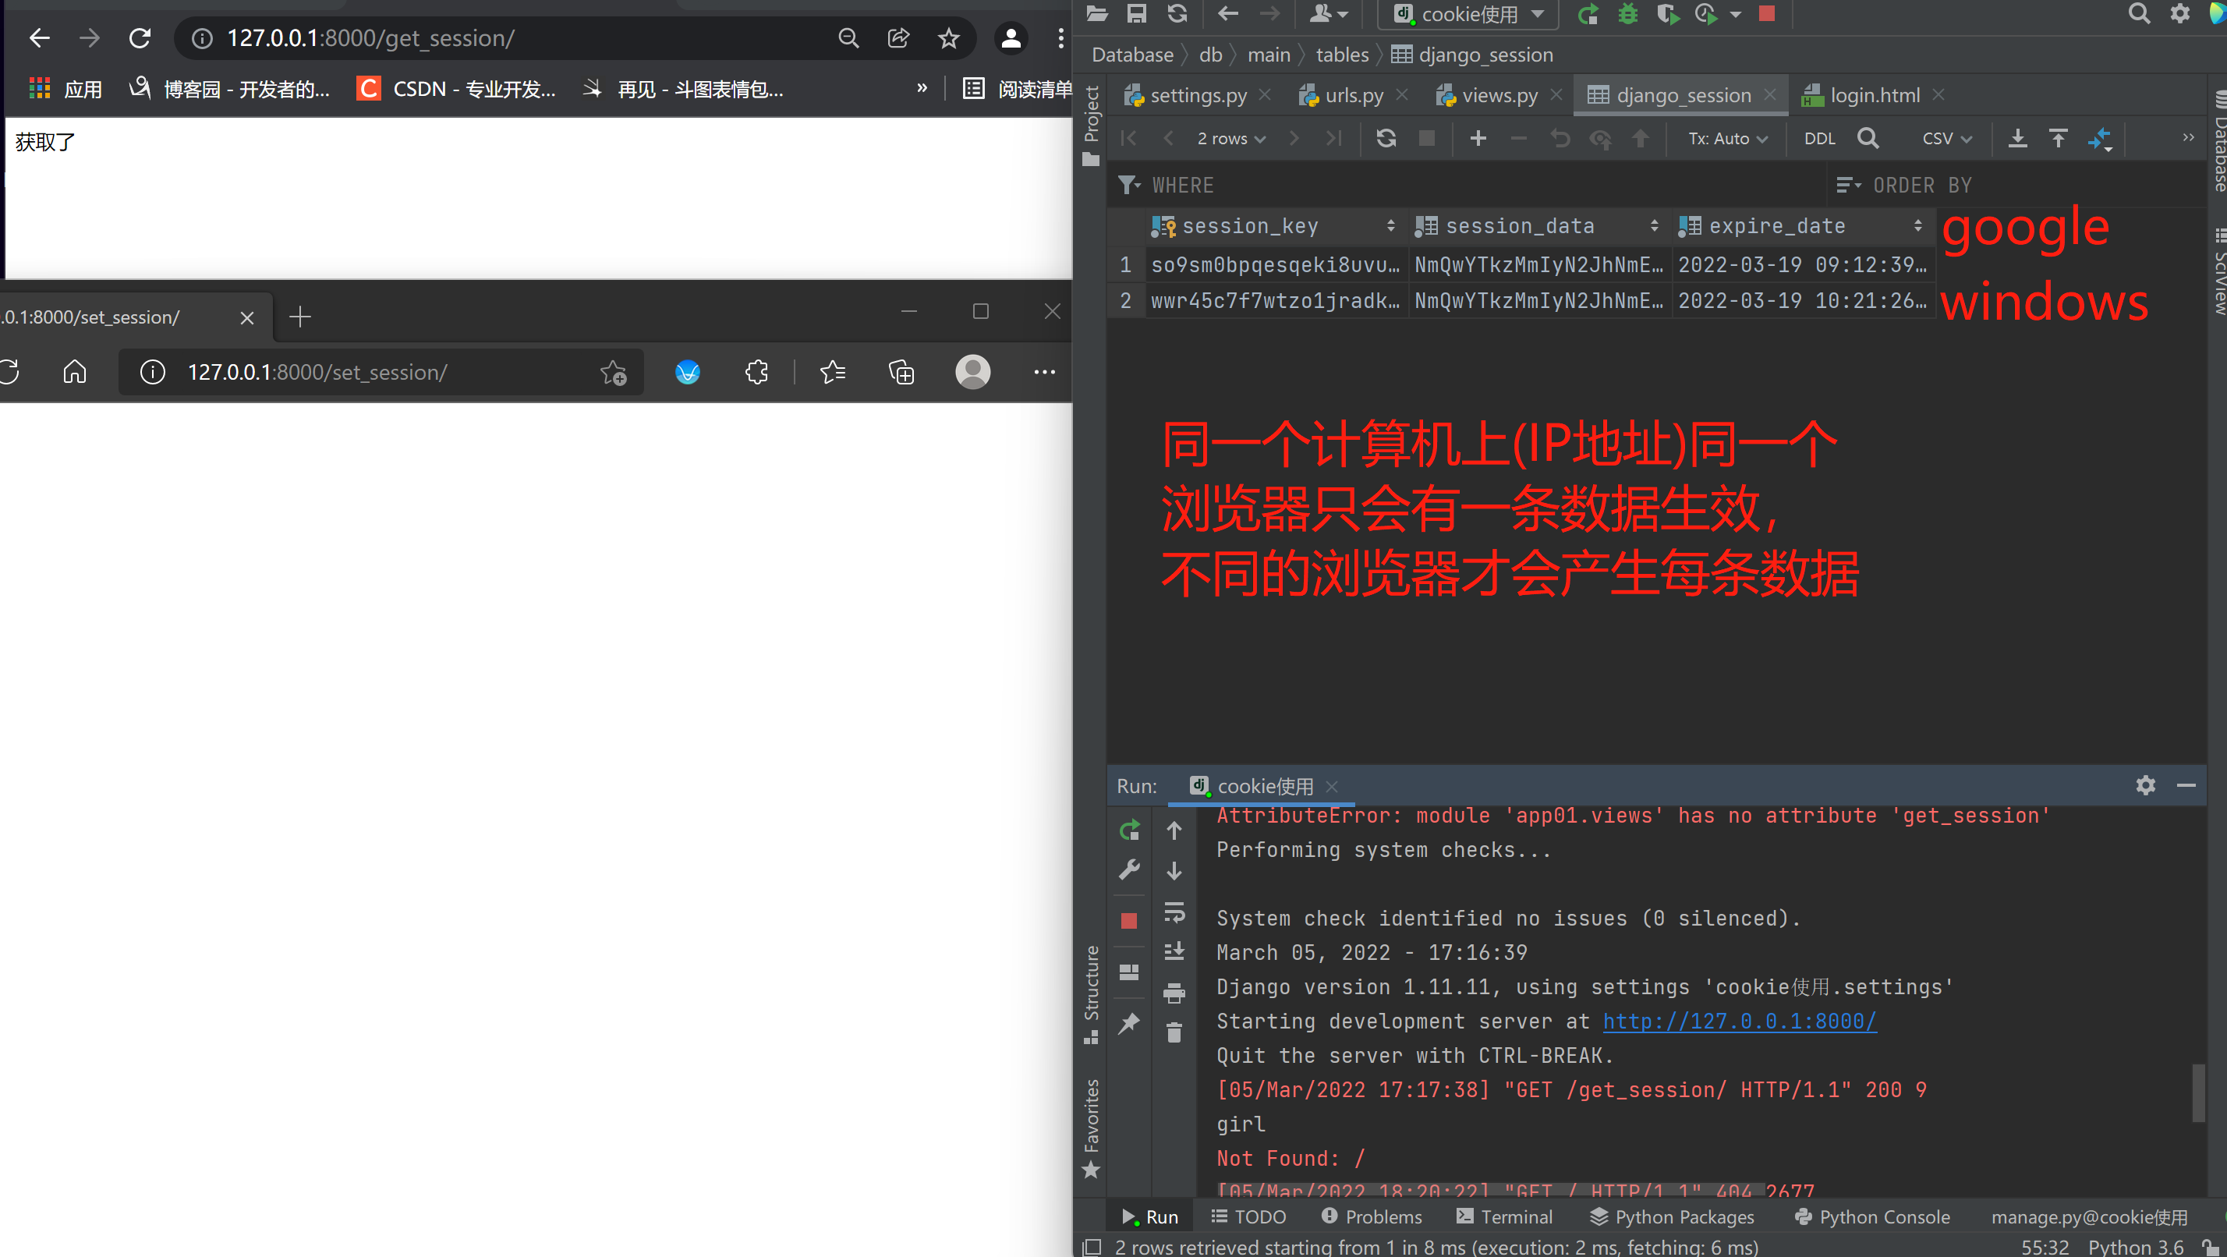Open Edge extensions puzzle icon

756,373
